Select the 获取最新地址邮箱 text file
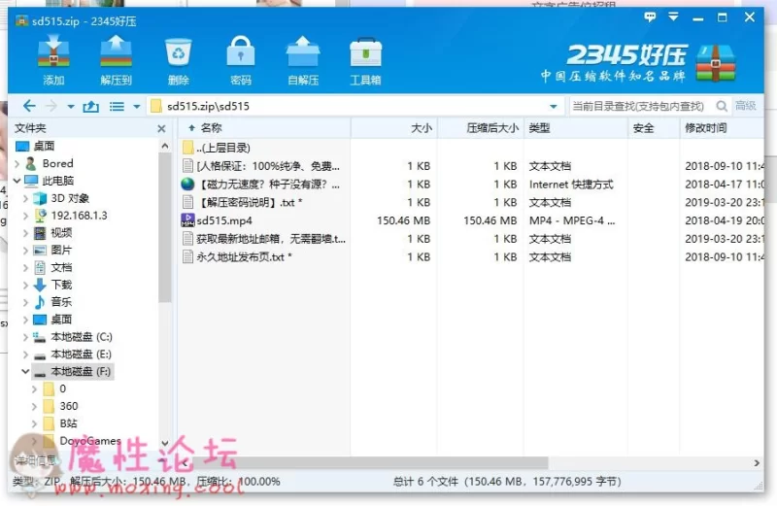The width and height of the screenshot is (777, 506). pyautogui.click(x=471, y=239)
